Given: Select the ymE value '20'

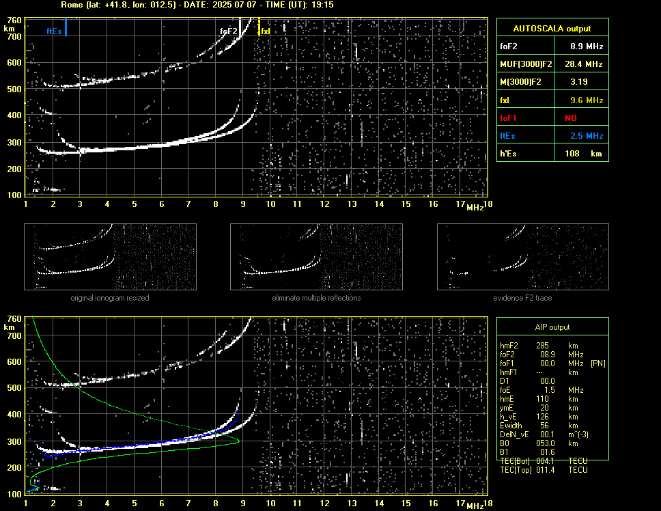Looking at the screenshot, I should [x=544, y=408].
